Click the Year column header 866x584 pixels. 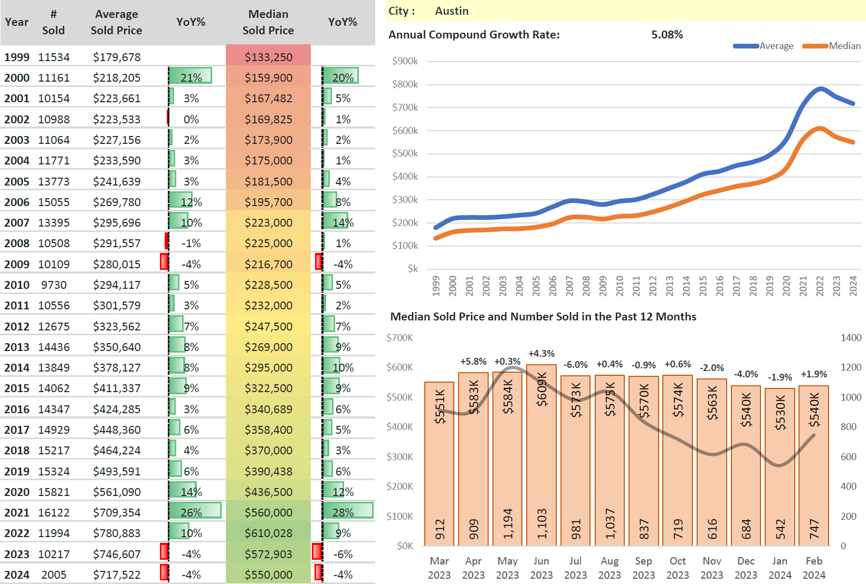click(x=16, y=22)
